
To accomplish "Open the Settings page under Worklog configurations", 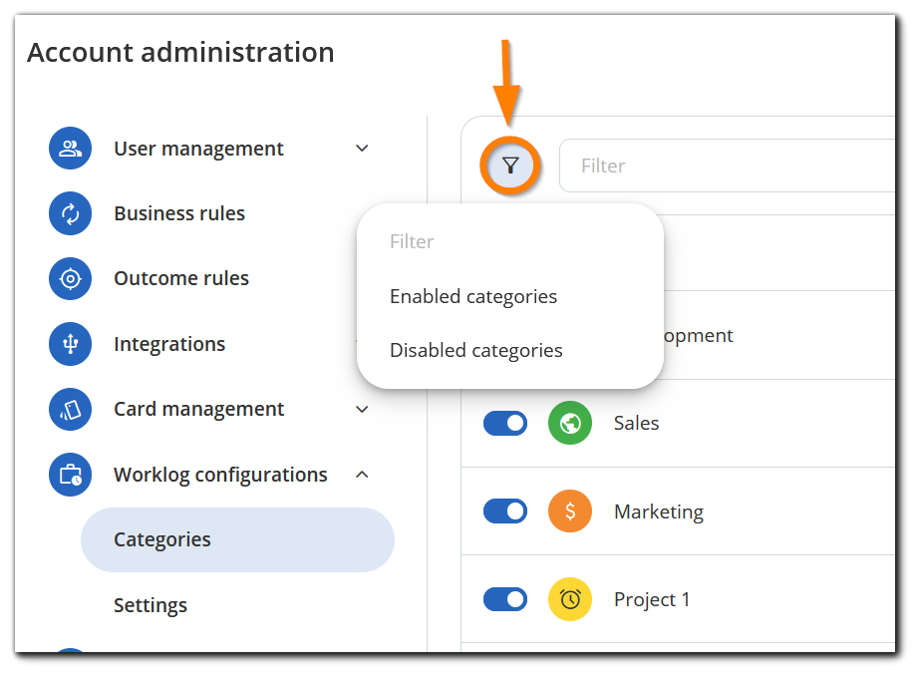I will pos(151,605).
